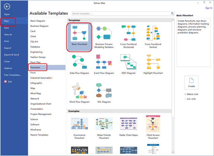Viewport: 214px width, 156px height.
Task: Select Recent Templates category
Action: pos(39,135)
